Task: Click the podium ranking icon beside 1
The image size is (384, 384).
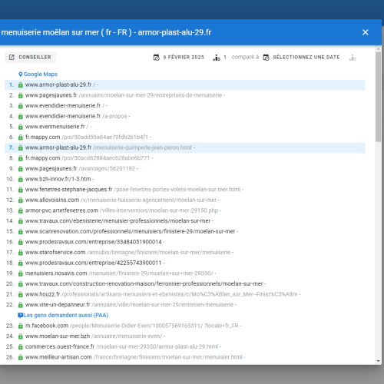Action: [217, 58]
